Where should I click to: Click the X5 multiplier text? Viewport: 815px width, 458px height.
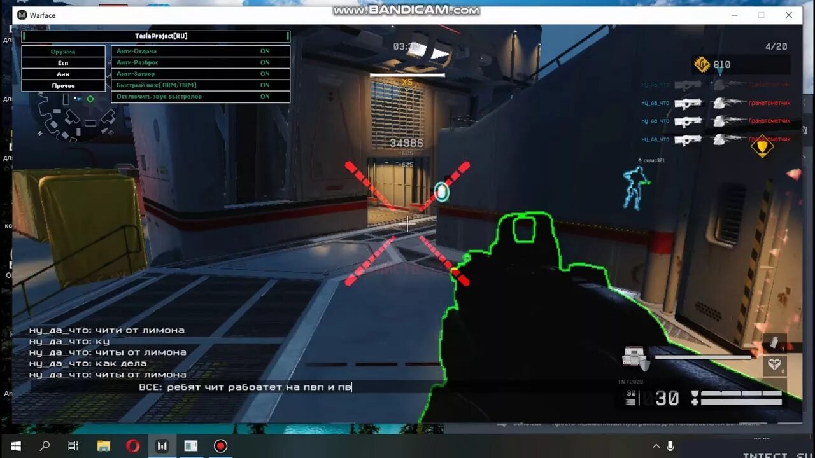[407, 83]
